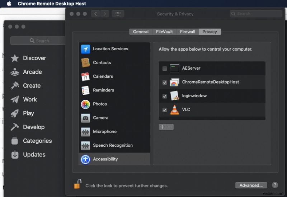
Task: Select Contacts icon in privacy list
Action: 85,62
